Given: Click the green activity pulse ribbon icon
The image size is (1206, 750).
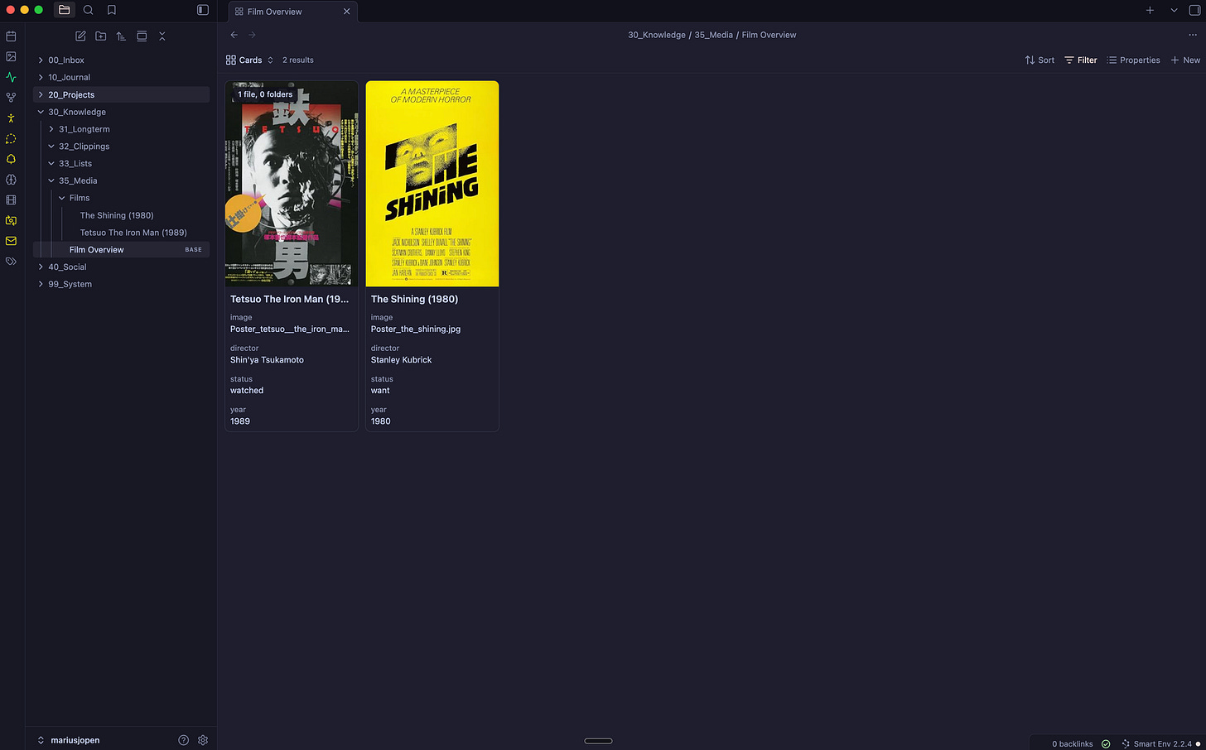Looking at the screenshot, I should tap(11, 77).
